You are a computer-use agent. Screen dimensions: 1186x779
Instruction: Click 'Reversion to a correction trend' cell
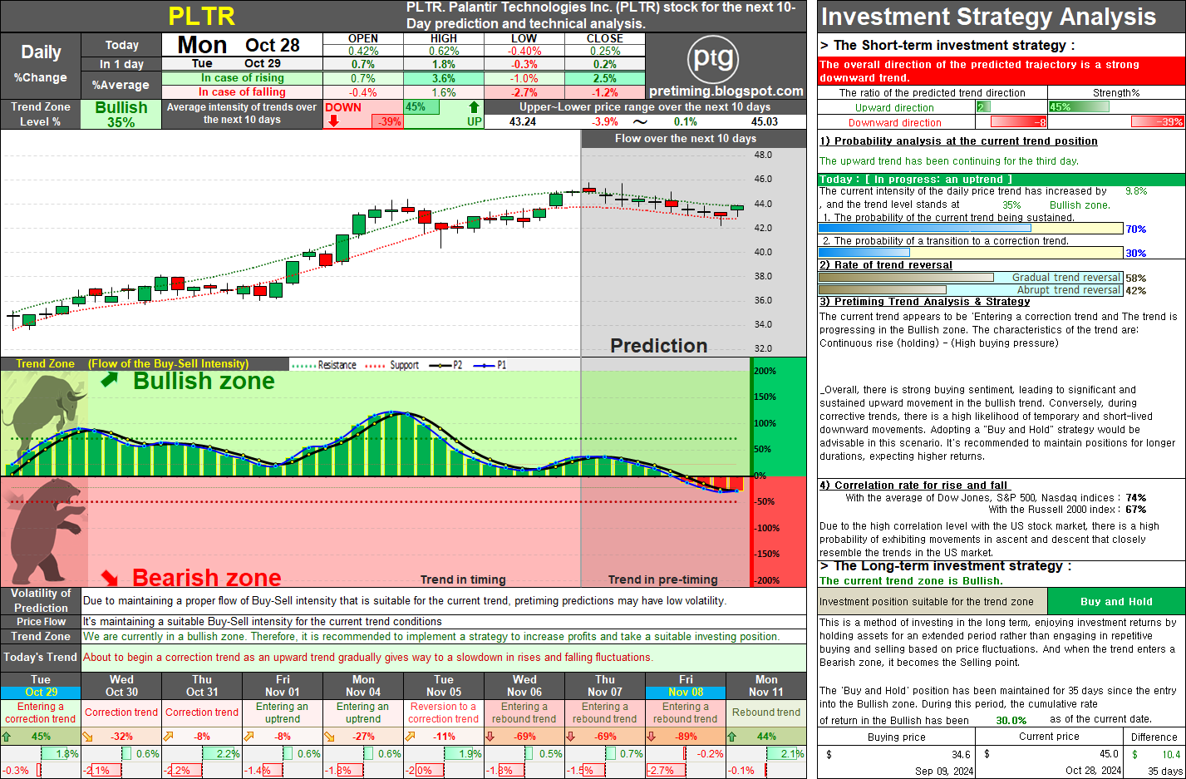point(444,712)
